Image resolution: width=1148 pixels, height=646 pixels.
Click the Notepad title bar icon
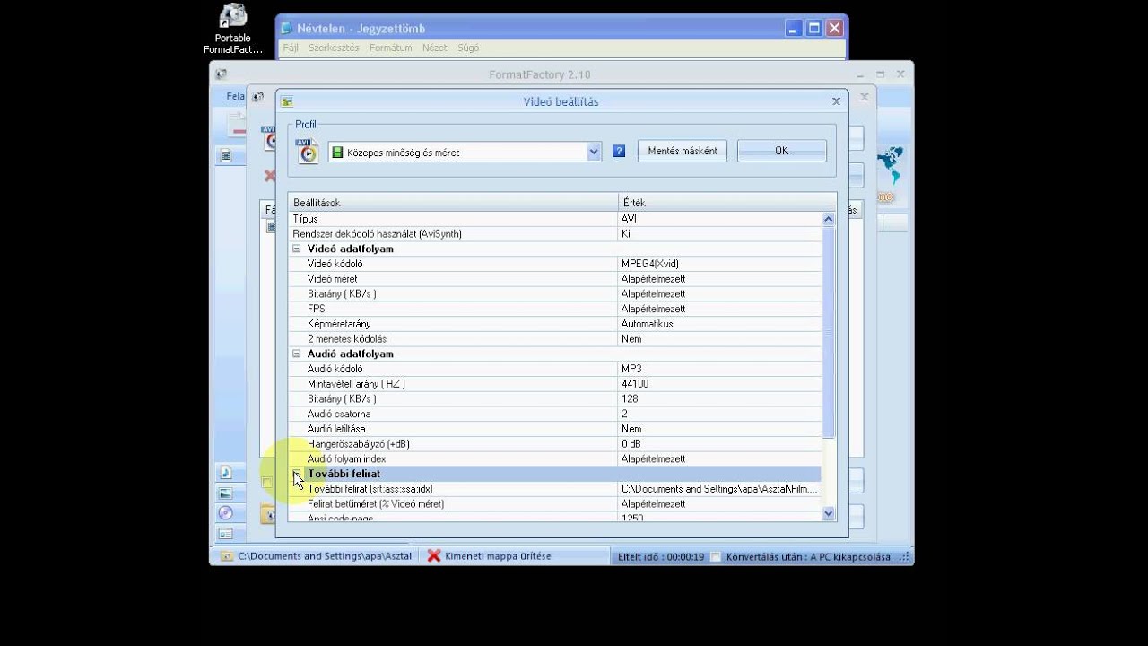pos(286,29)
